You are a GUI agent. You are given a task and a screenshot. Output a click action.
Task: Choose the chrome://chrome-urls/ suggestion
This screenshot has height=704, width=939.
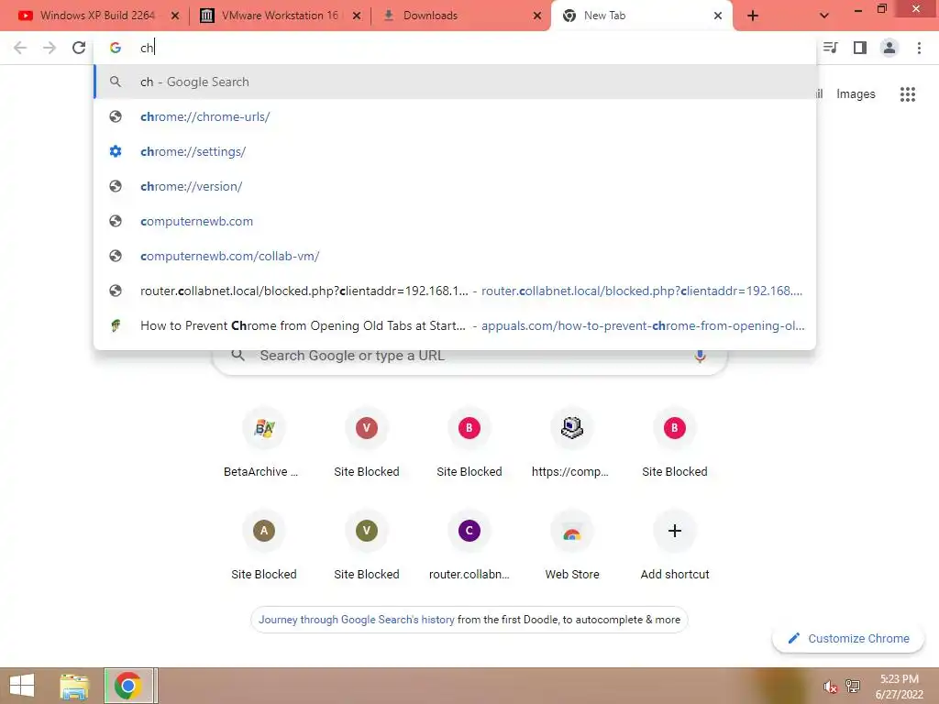pos(455,116)
